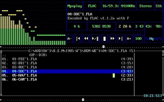Viewport: 164px width, 102px height.
Task: Click the FLAC format cell
Action: pyautogui.click(x=92, y=6)
